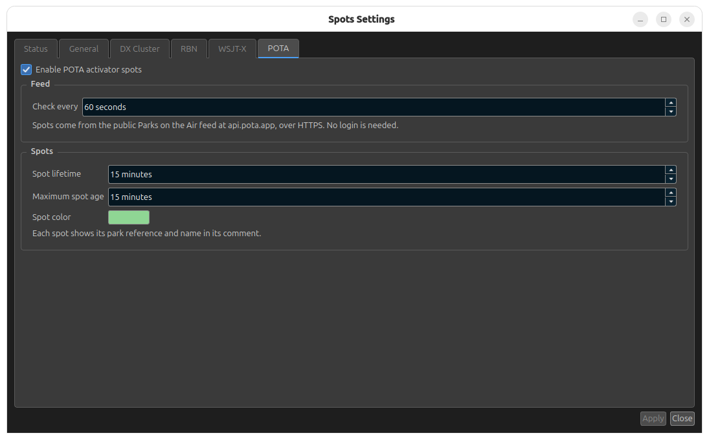Screen dimensions: 709x440
Task: Click the 'Spot color' label
Action: 52,217
